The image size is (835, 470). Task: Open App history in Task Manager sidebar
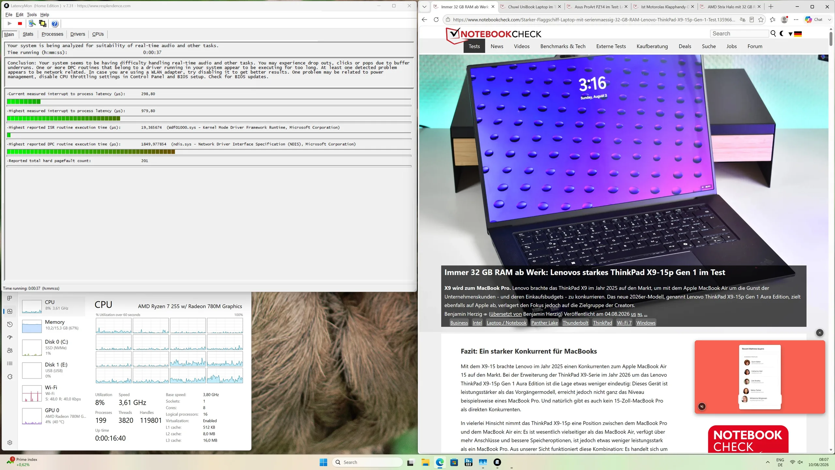click(10, 324)
